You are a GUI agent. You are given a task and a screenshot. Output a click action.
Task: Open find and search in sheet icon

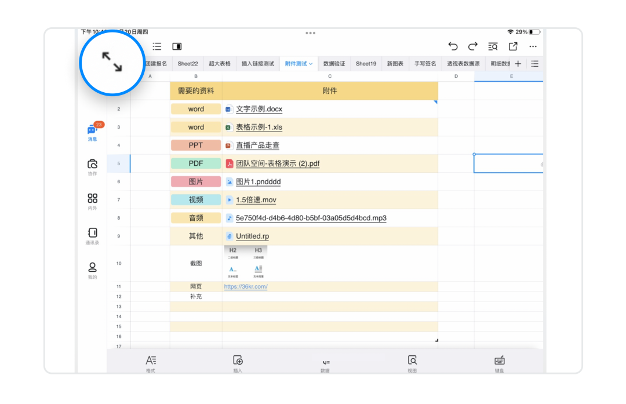pos(493,46)
